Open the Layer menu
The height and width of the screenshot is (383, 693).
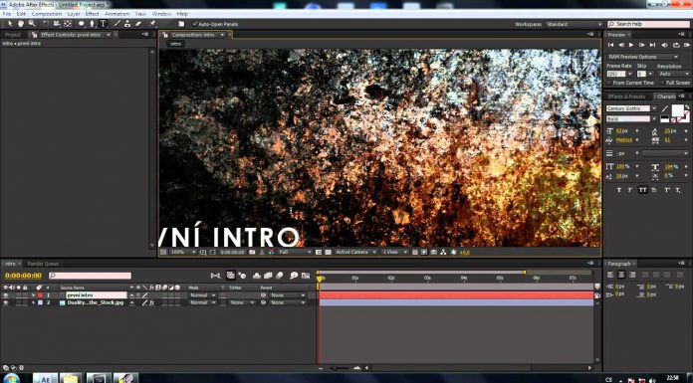pos(74,14)
